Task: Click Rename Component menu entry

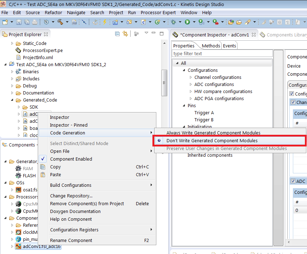Action: pos(71,240)
